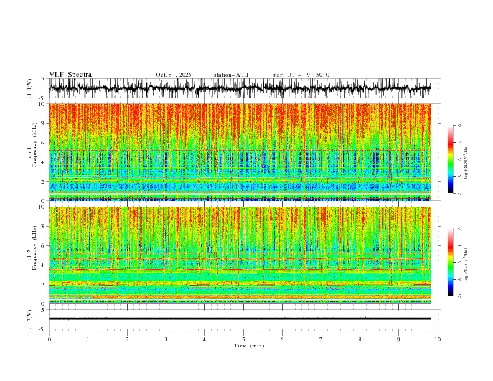Click the ch.1 spectrogram "2" kHz tick label
The width and height of the screenshot is (493, 381).
click(x=44, y=181)
